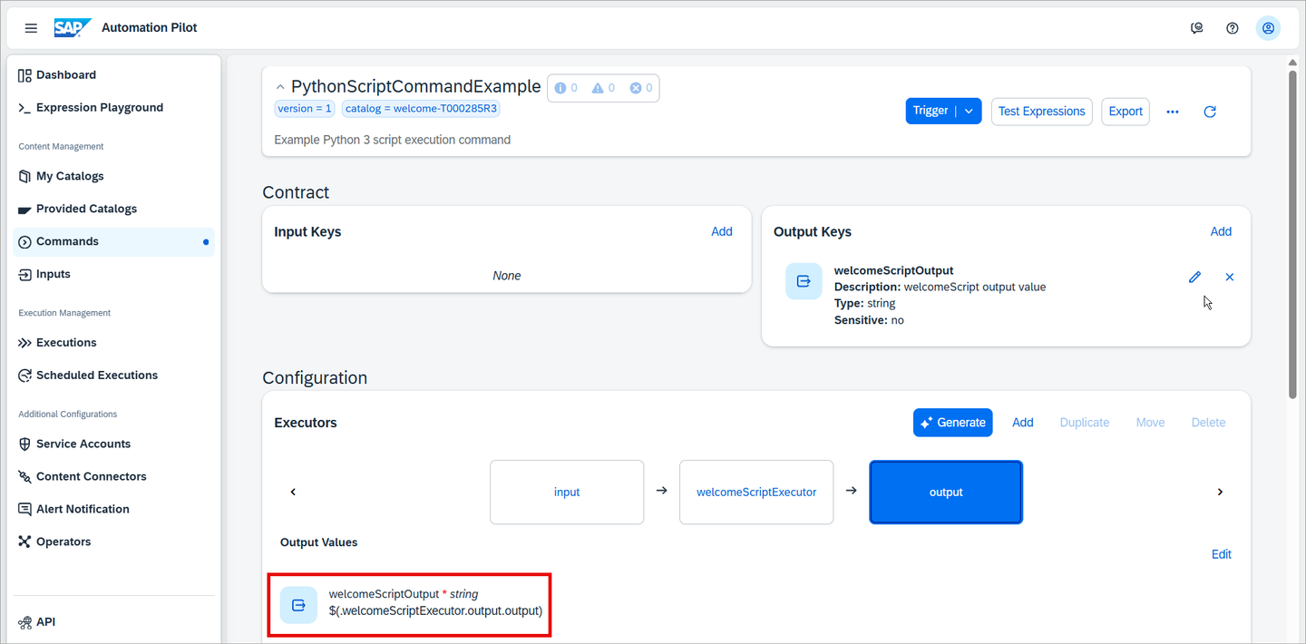1306x644 pixels.
Task: Click the Description: welcomeScript output value text
Action: [940, 287]
